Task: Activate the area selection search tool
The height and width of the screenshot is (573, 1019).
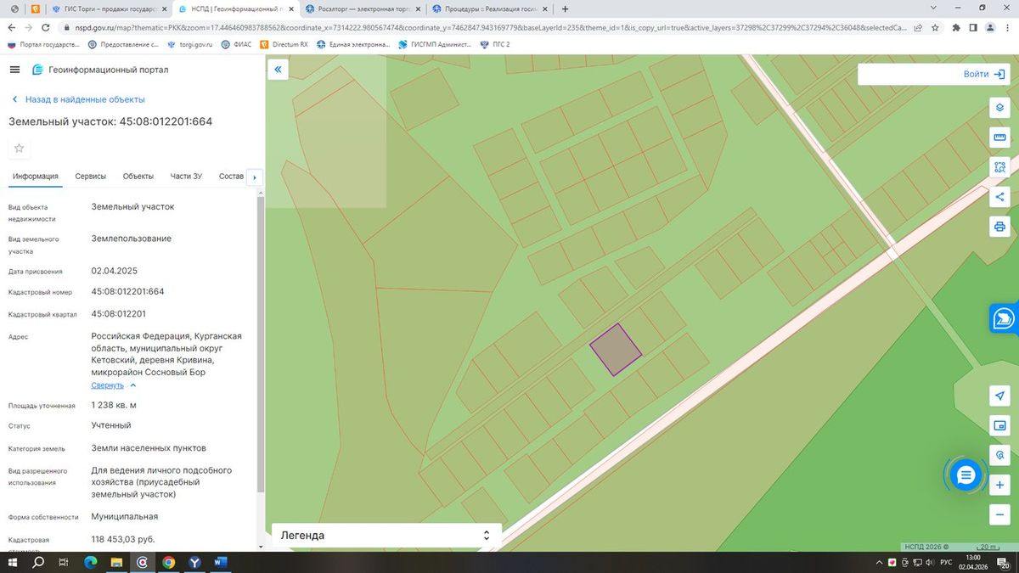Action: (x=999, y=167)
